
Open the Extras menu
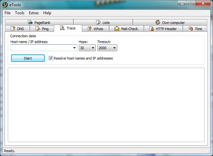pyautogui.click(x=34, y=13)
